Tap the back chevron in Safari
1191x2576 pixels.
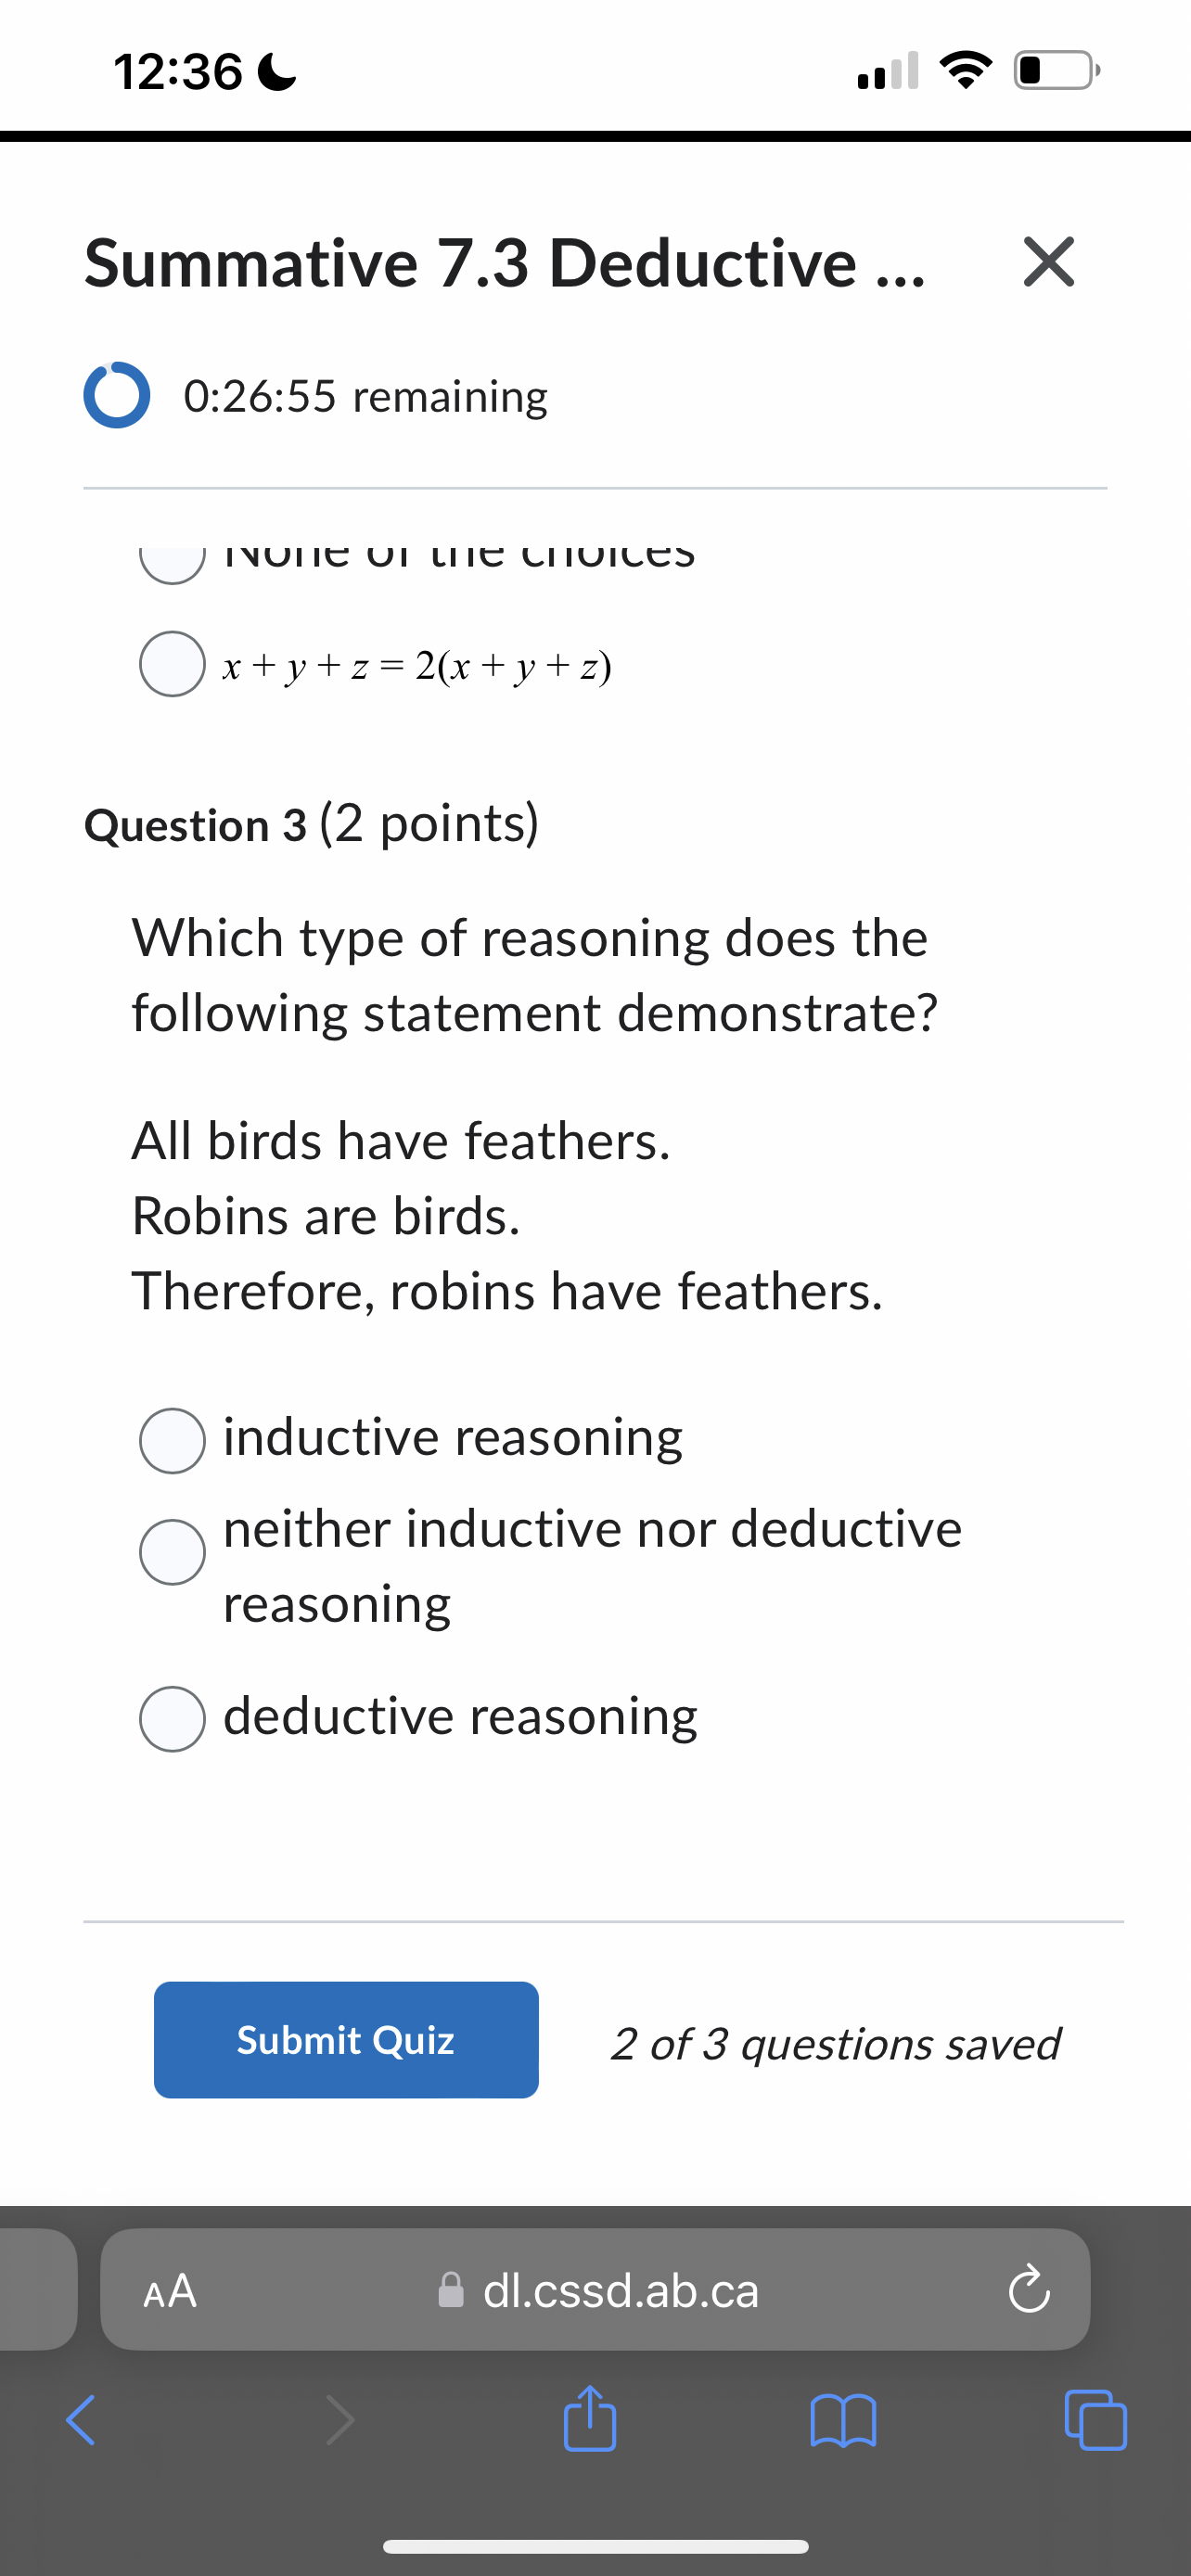[x=80, y=2420]
